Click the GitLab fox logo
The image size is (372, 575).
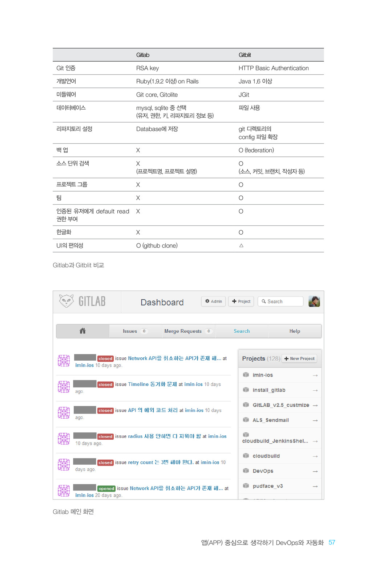click(x=66, y=301)
